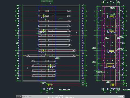Select the diamond marker left of lower toll islands
This screenshot has width=130, height=98.
click(x=27, y=68)
